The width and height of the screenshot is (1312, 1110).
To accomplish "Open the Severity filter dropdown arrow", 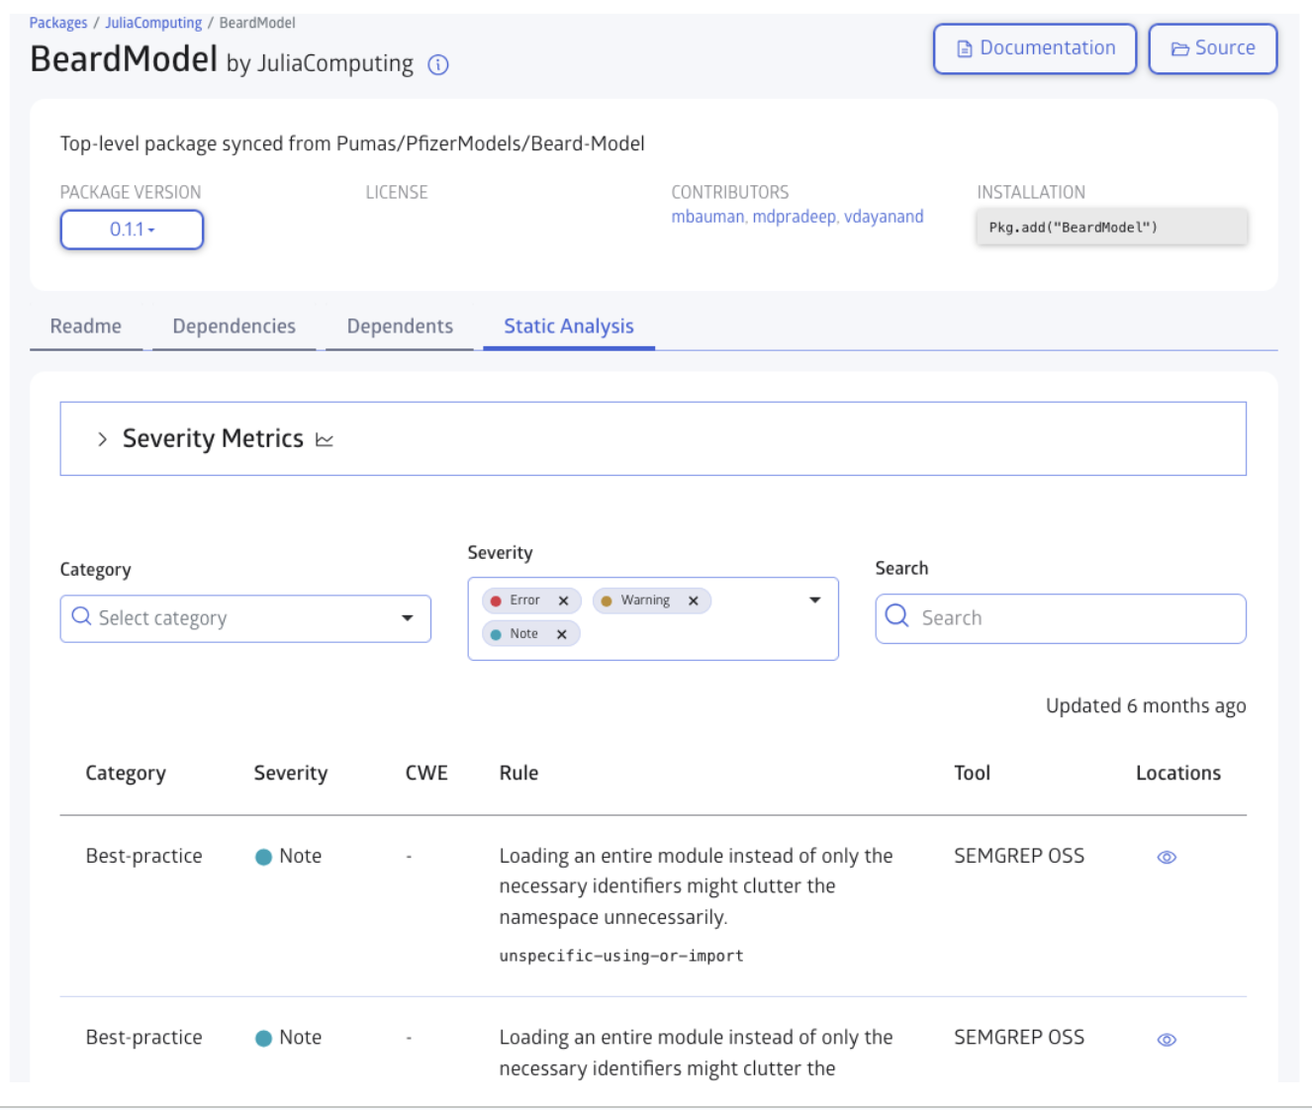I will [814, 600].
